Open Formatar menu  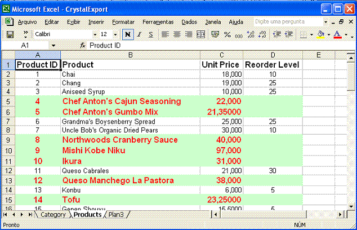123,22
